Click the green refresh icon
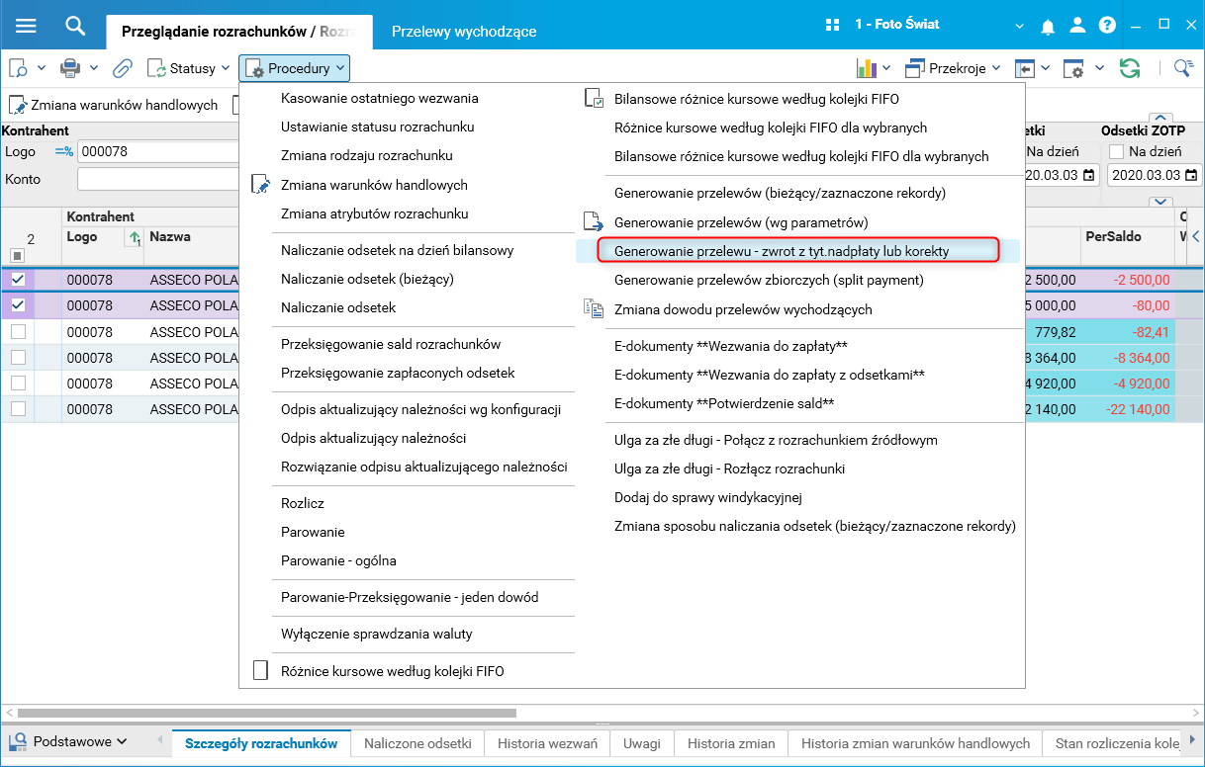 (1129, 68)
